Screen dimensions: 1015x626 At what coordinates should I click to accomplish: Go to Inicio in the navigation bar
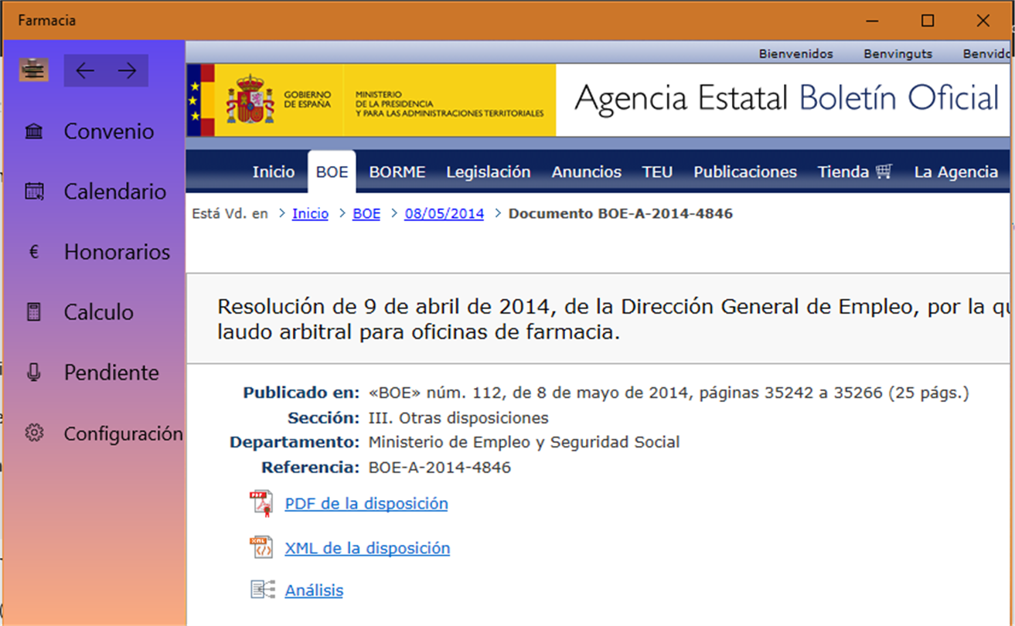[x=274, y=172]
